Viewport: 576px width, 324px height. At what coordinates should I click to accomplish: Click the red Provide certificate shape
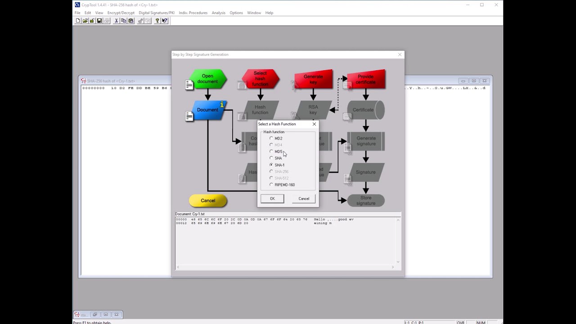coord(366,79)
